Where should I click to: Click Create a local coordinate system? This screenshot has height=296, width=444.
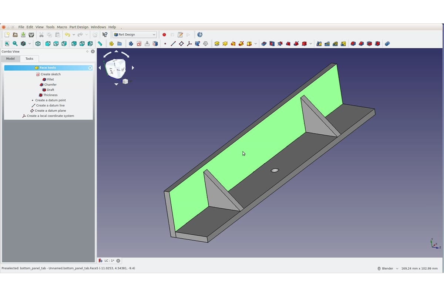(48, 116)
